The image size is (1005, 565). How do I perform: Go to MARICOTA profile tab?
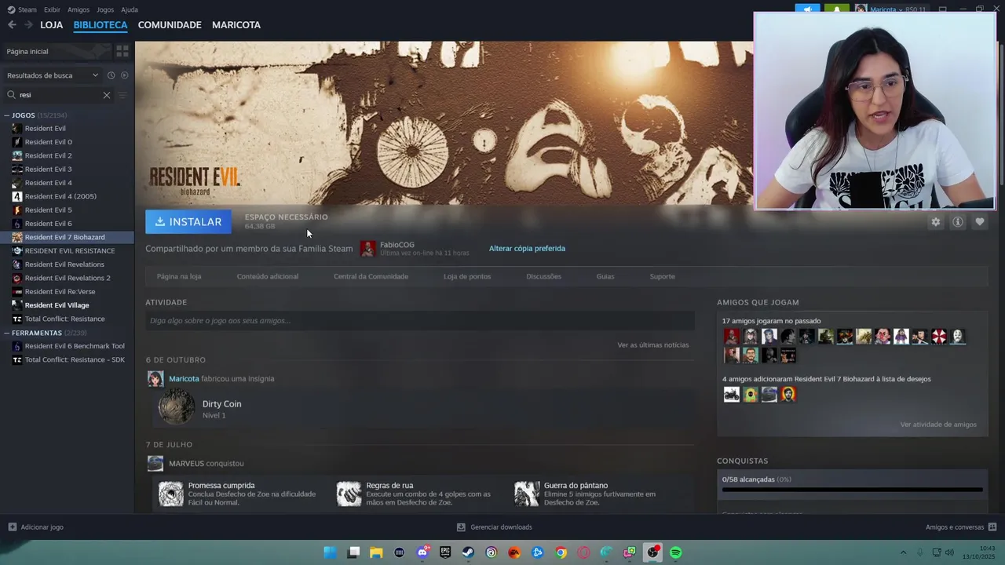point(236,25)
